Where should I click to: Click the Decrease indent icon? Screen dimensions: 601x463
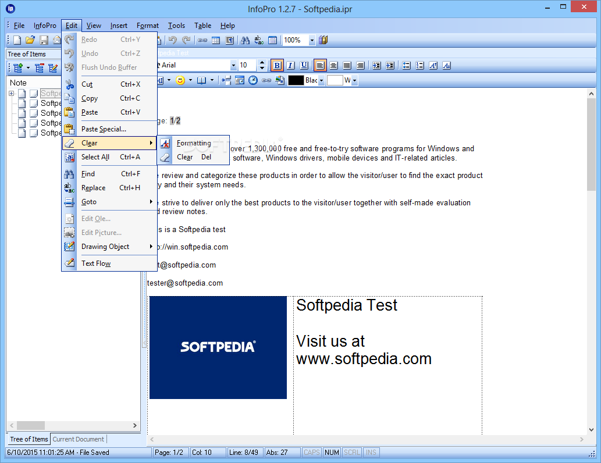[x=376, y=66]
